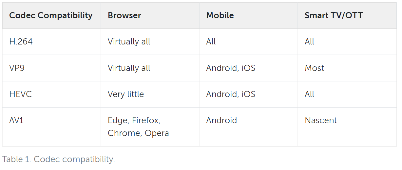The height and width of the screenshot is (170, 402).
Task: Click the 'Table 1. Codec compatibility.' caption
Action: [59, 159]
